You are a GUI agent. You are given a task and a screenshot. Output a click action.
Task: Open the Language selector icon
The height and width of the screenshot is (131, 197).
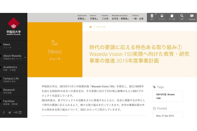192,18
